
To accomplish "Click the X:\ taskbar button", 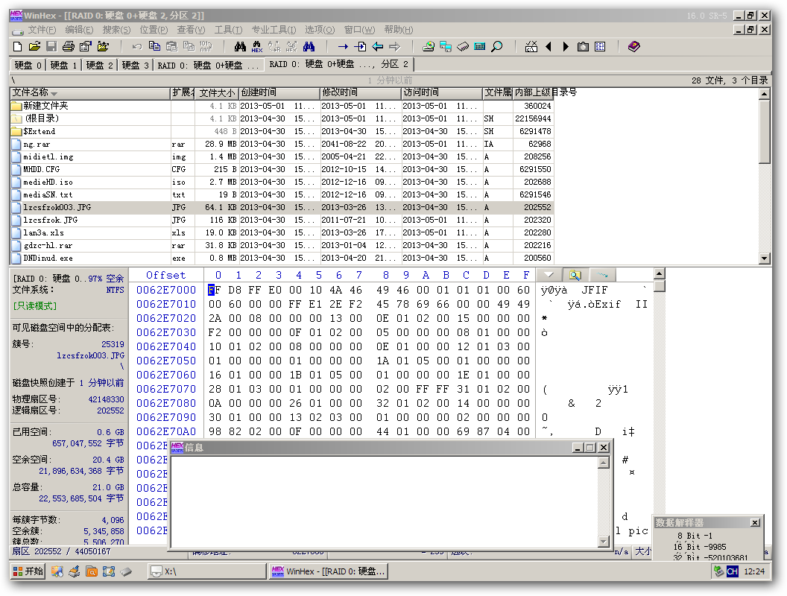I will coord(206,571).
